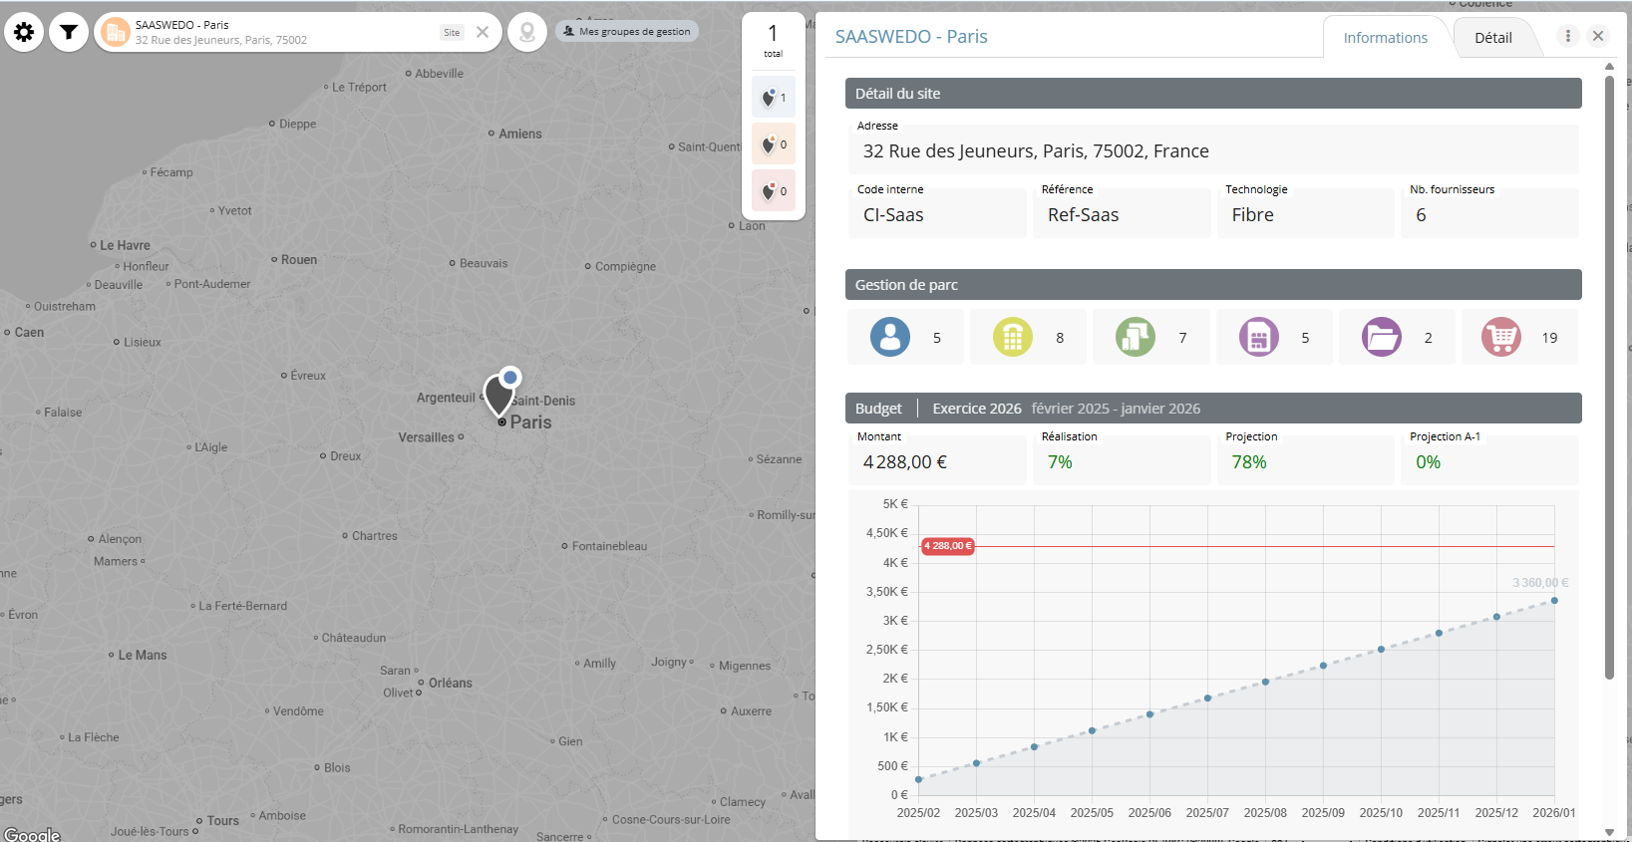This screenshot has height=842, width=1632.
Task: Open the yellow phone lines icon
Action: 1012,338
